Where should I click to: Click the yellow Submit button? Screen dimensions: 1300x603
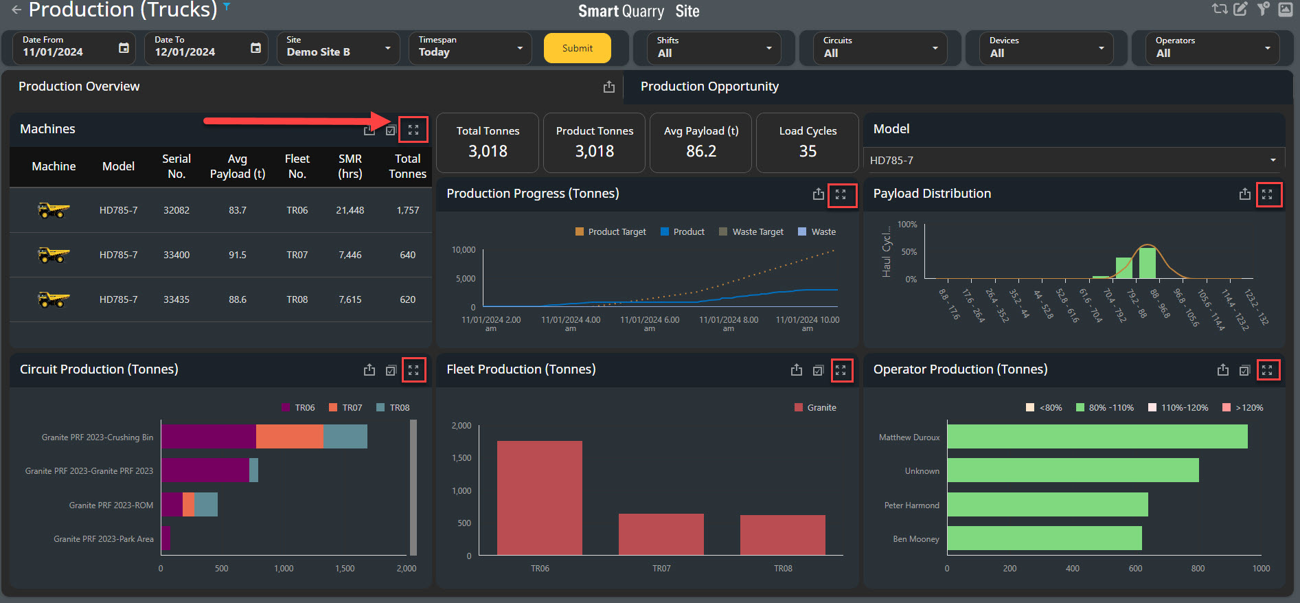[x=577, y=48]
